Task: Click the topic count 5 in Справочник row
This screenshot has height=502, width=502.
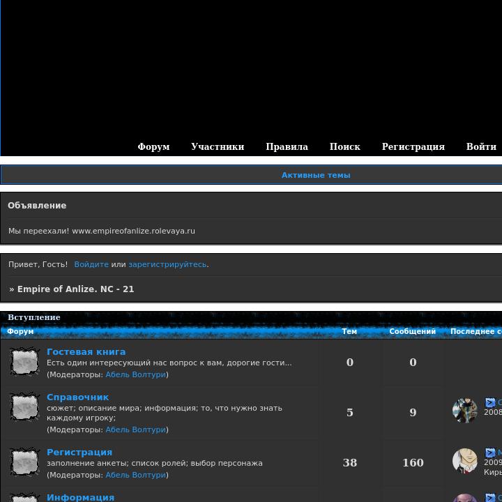Action: pos(349,412)
